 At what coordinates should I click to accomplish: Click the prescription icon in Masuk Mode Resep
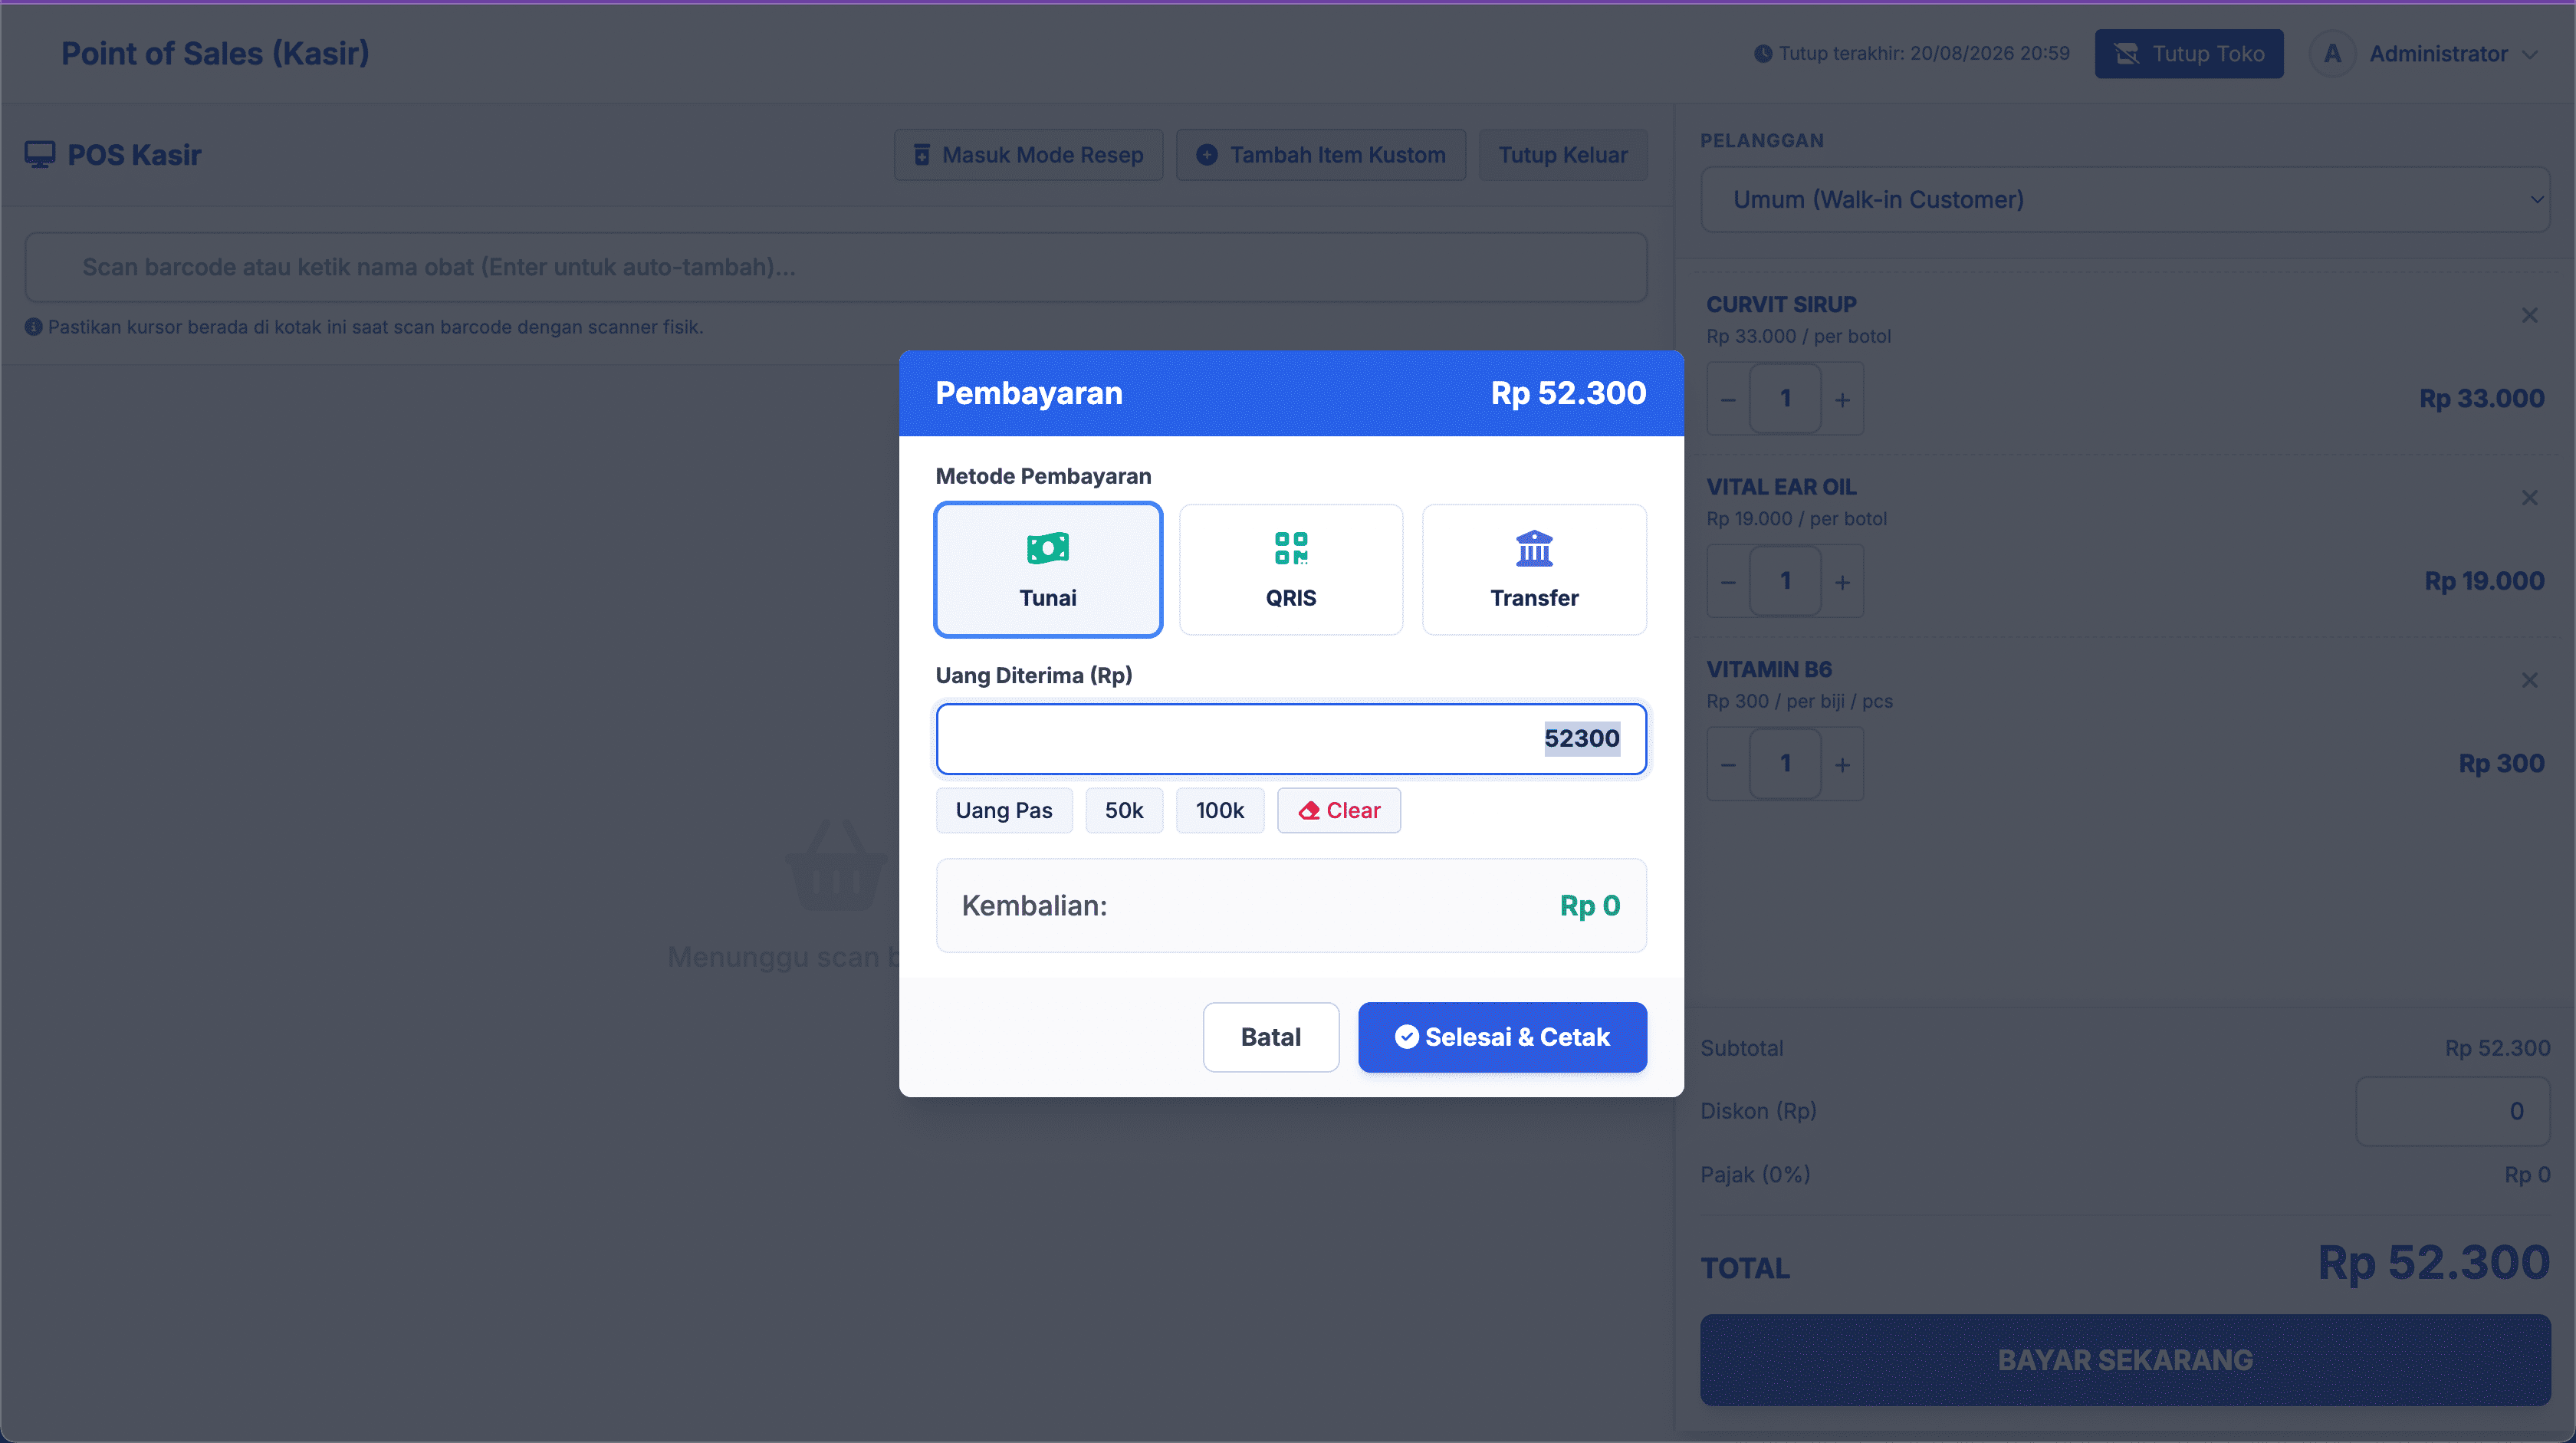(x=922, y=155)
